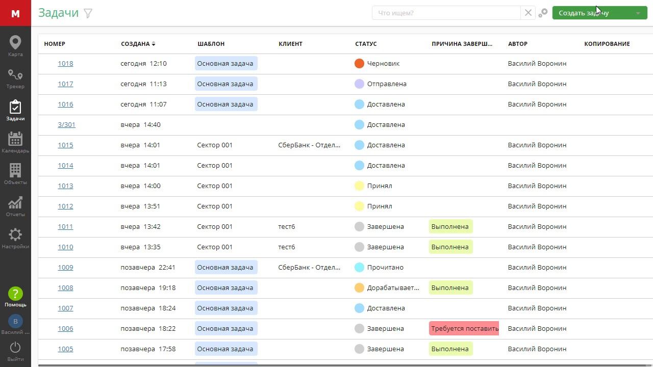Click the orange Дорабатывает... status circle

(359, 287)
